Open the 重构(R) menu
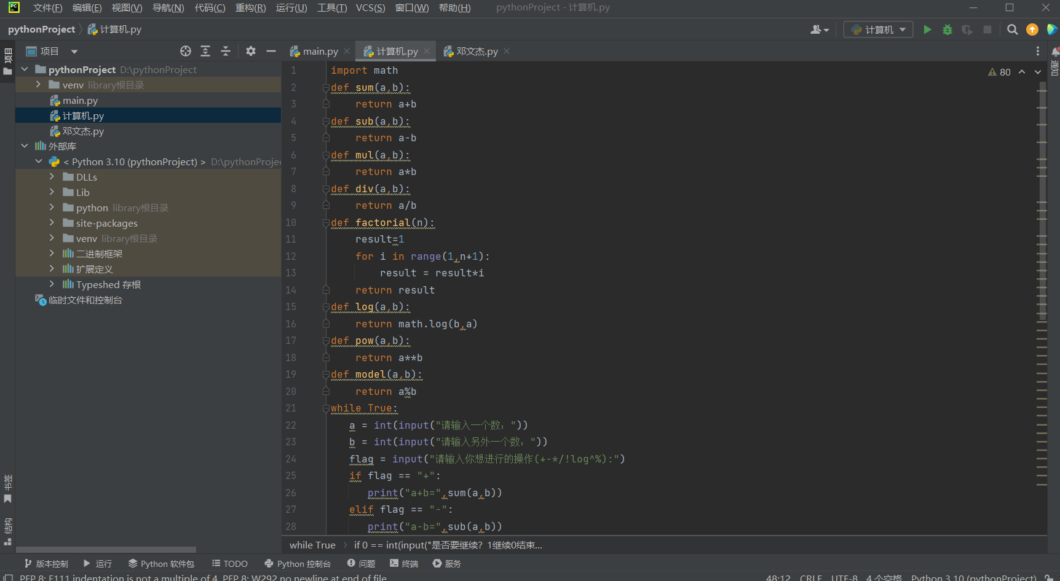The height and width of the screenshot is (581, 1060). [250, 7]
